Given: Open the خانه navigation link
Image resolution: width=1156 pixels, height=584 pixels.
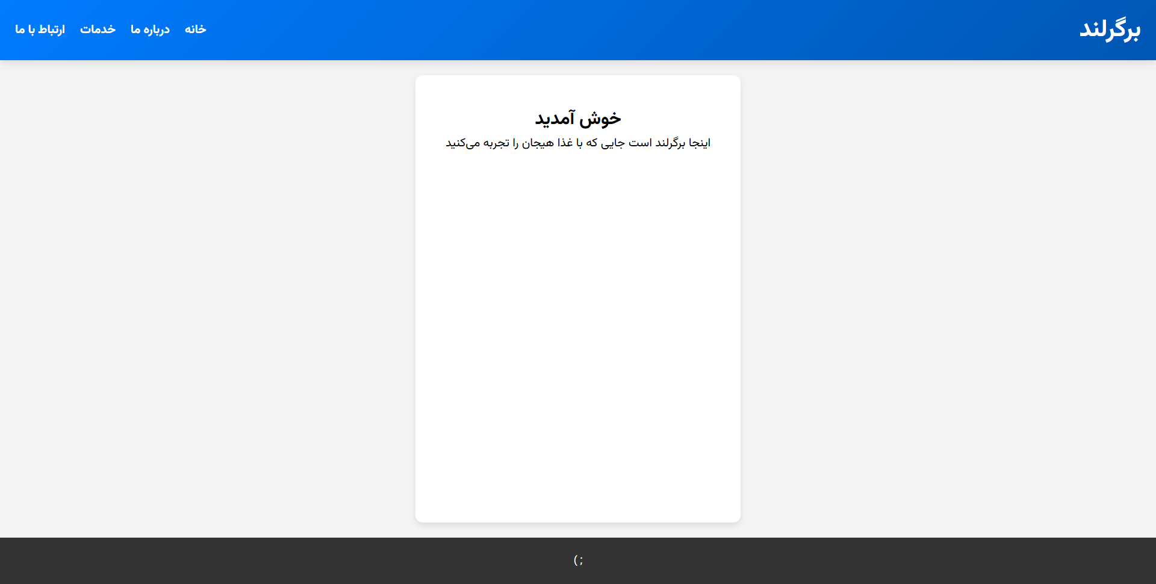Looking at the screenshot, I should click(x=195, y=30).
